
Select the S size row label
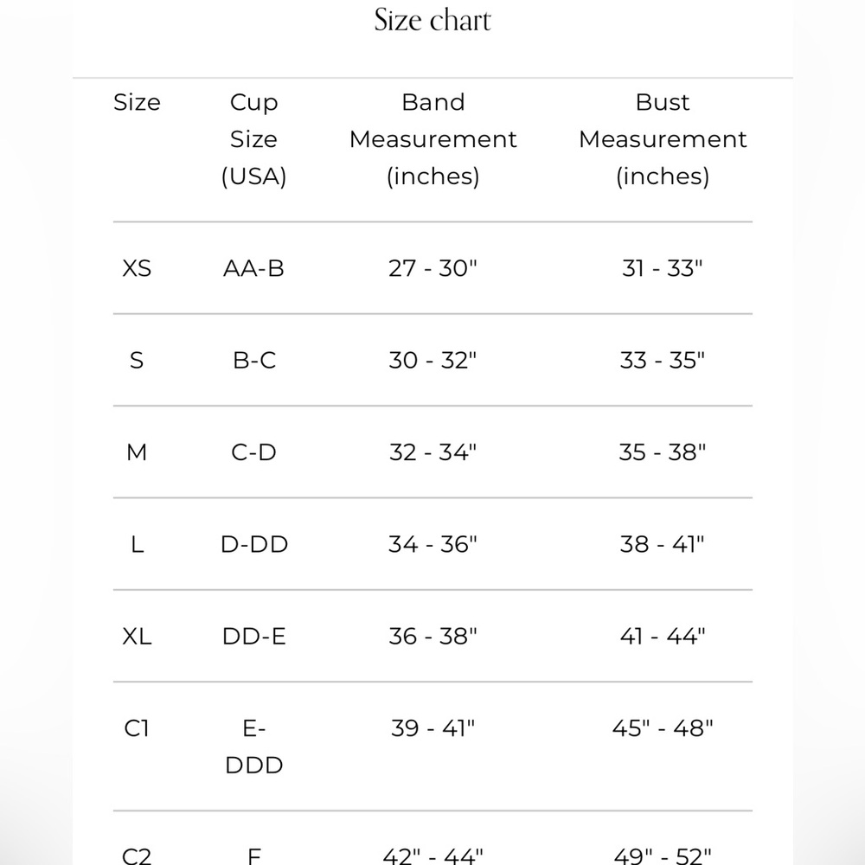[137, 361]
